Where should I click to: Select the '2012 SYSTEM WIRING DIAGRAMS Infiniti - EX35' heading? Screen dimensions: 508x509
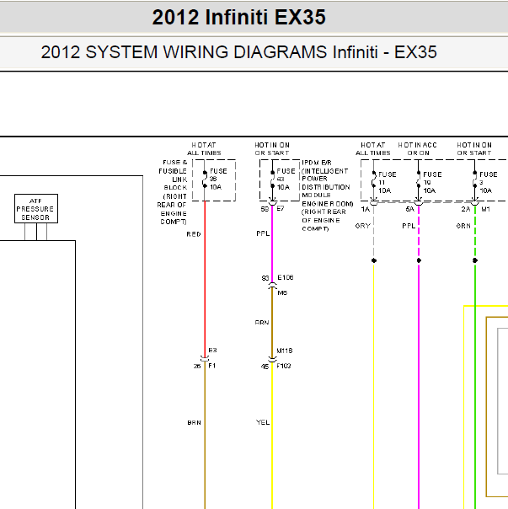(x=239, y=52)
